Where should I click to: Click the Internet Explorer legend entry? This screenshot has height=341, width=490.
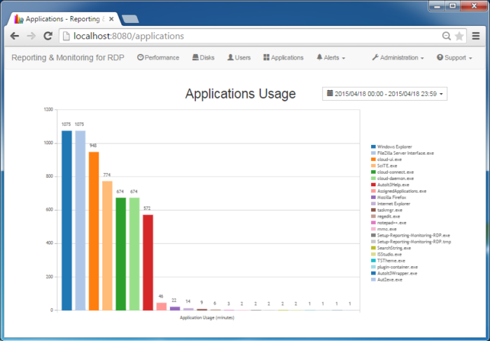click(391, 204)
